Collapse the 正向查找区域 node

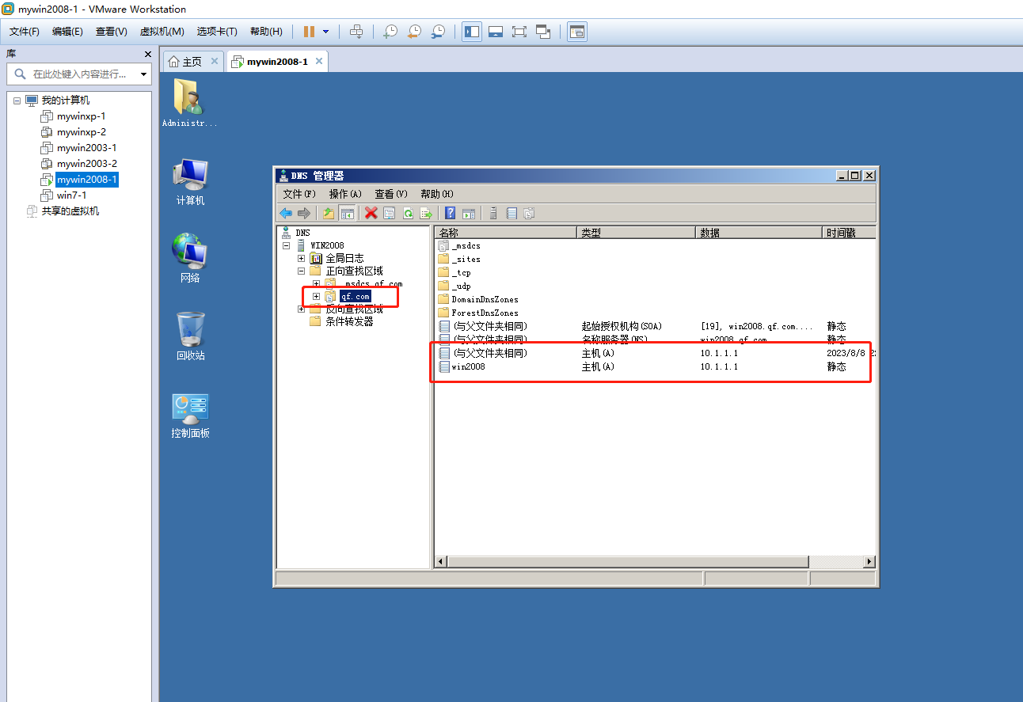301,271
